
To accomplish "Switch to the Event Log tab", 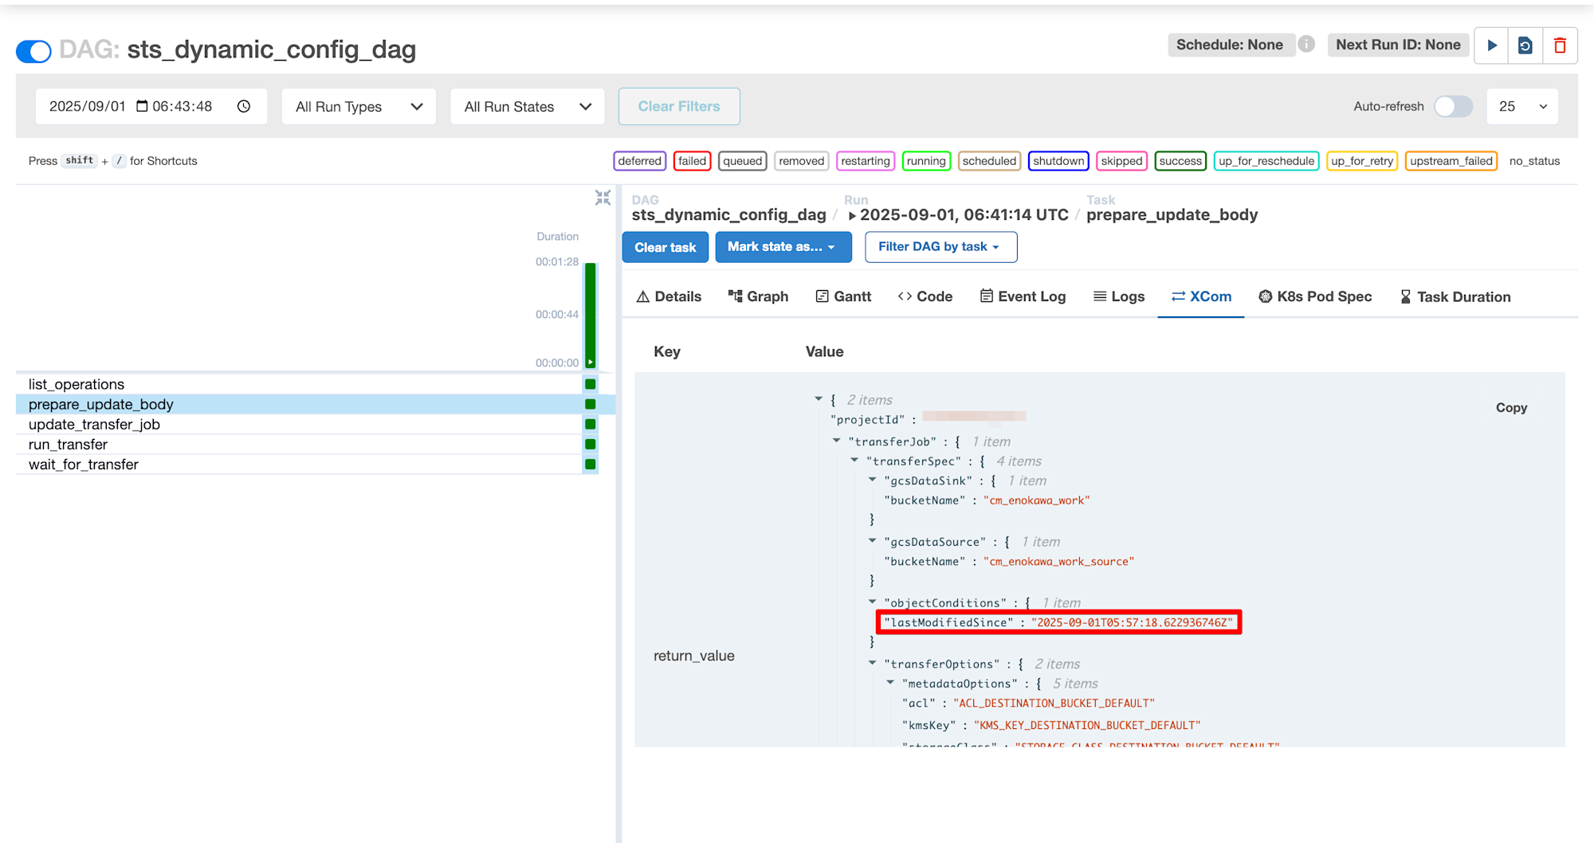I will click(x=1023, y=296).
